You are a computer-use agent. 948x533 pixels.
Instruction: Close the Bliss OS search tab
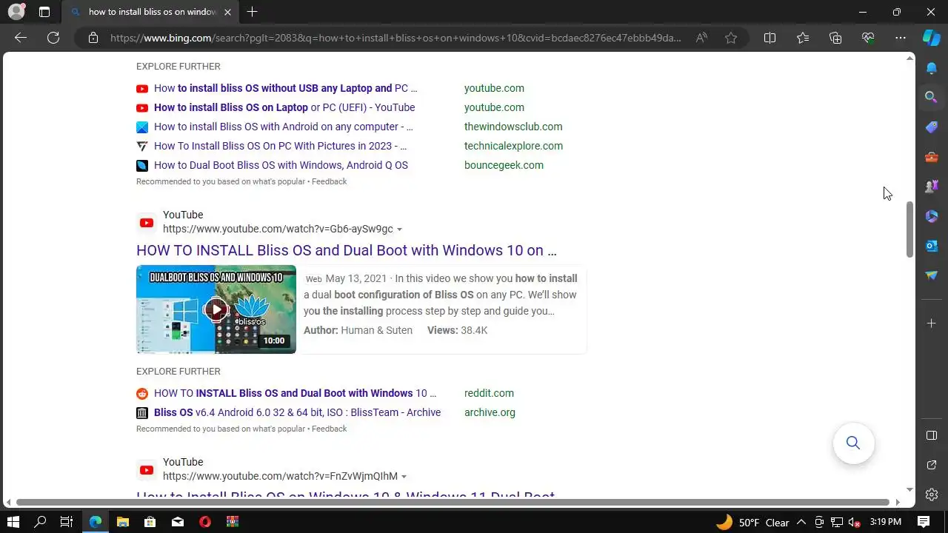tap(227, 12)
